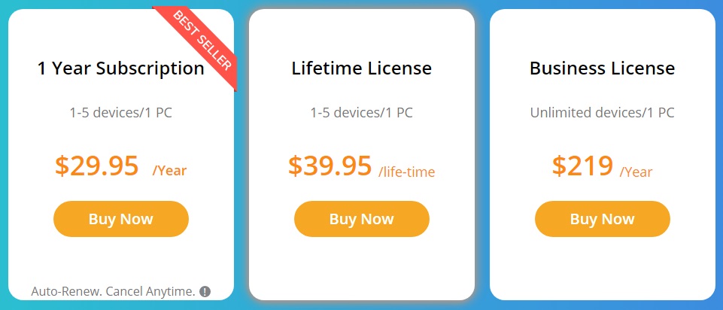The width and height of the screenshot is (723, 310).
Task: Click the $29.95 price
Action: tap(96, 166)
